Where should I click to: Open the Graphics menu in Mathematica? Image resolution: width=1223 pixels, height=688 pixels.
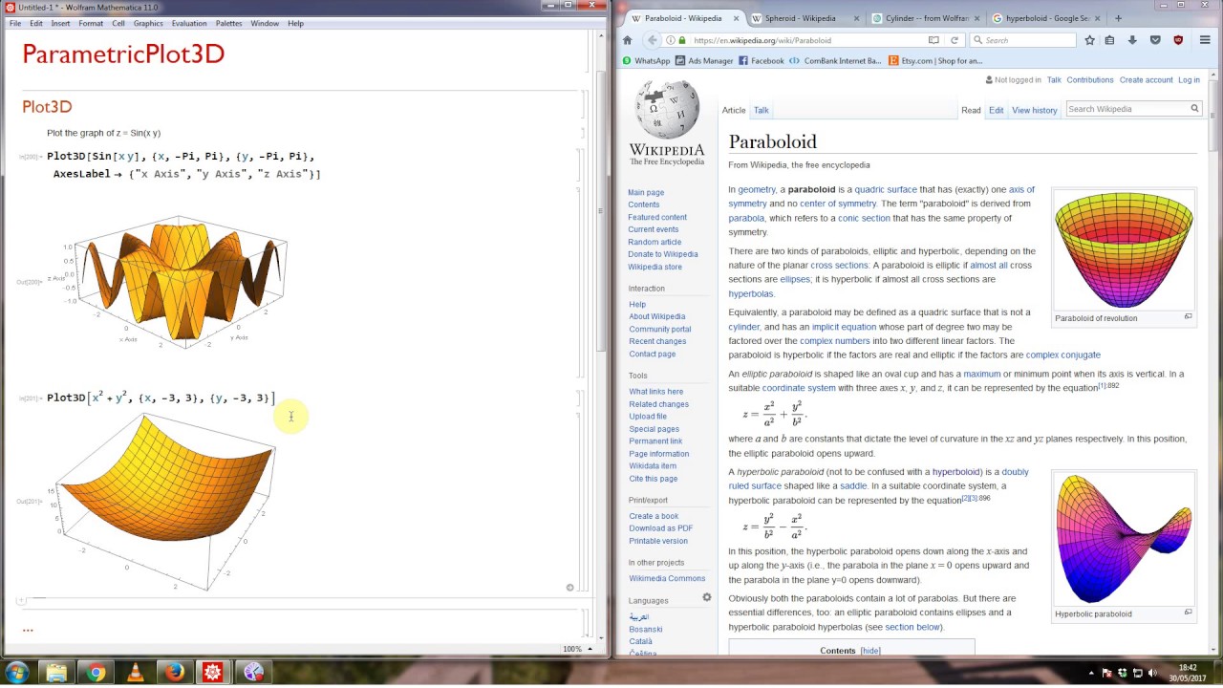coord(148,23)
